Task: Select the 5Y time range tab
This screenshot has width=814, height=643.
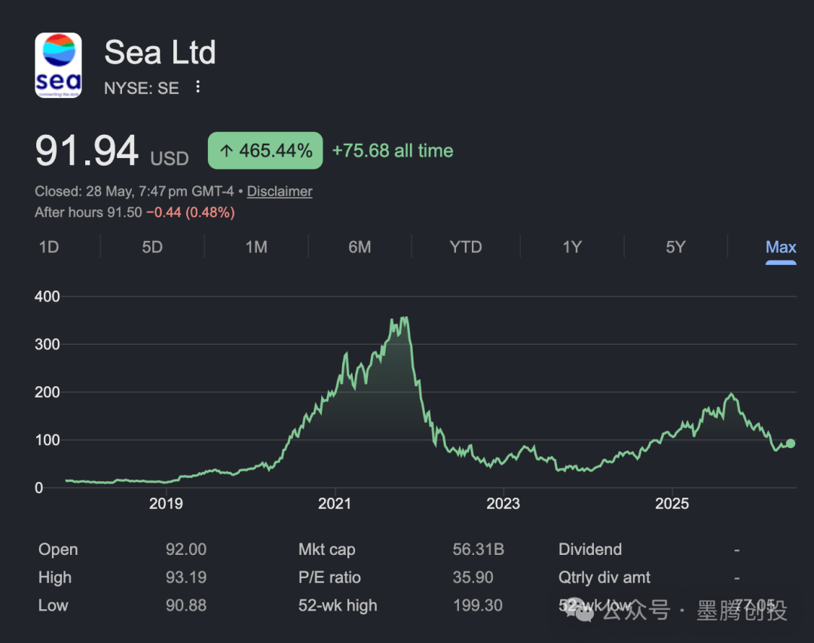Action: pyautogui.click(x=675, y=247)
